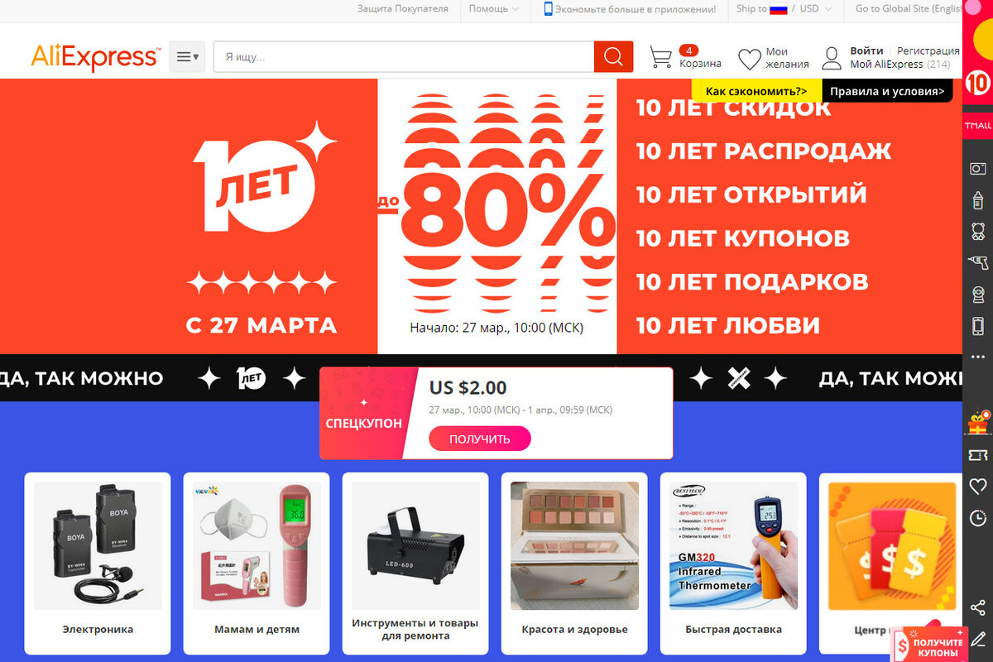
Task: Open the wishlist heart in header
Action: (x=749, y=59)
